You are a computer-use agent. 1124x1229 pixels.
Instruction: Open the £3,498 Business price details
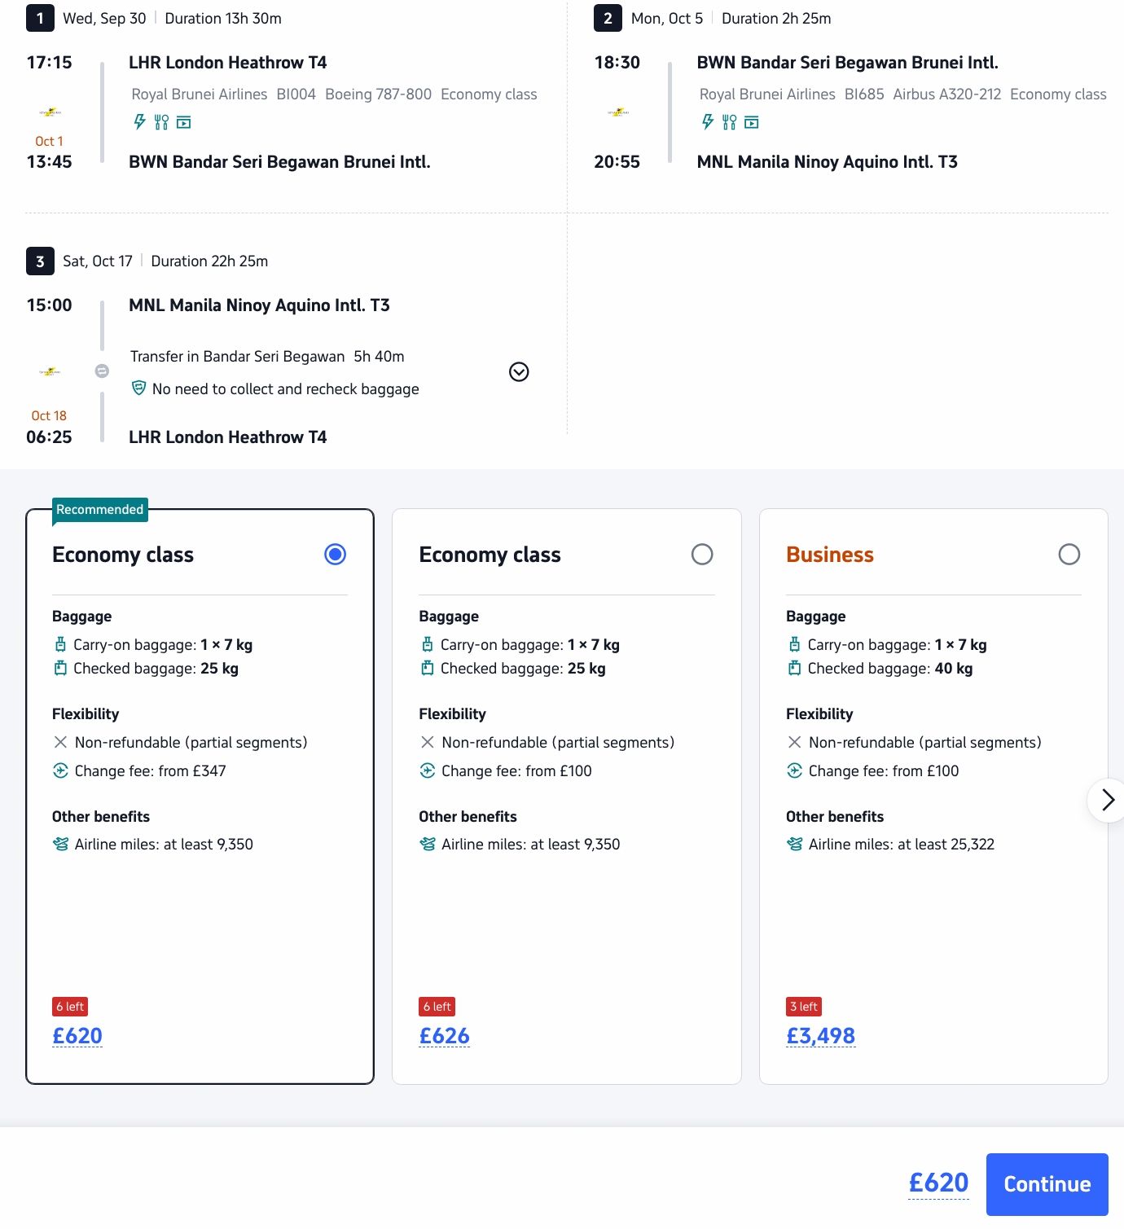[820, 1036]
